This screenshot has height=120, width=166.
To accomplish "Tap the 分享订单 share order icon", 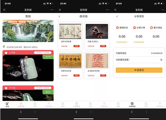I will click(134, 28).
